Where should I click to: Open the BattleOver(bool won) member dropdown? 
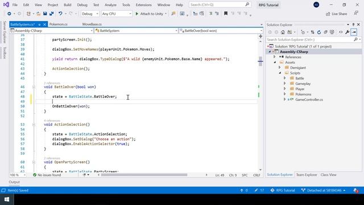[x=221, y=31]
